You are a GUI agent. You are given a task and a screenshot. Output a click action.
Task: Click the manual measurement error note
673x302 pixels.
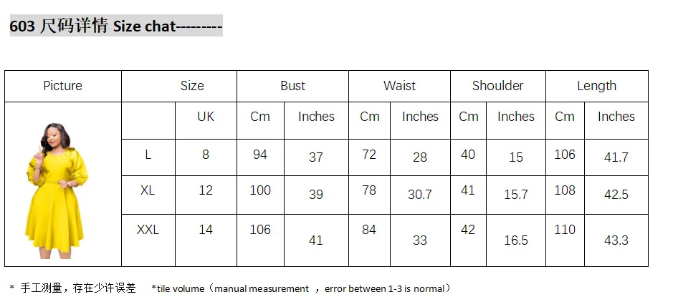coord(301,288)
